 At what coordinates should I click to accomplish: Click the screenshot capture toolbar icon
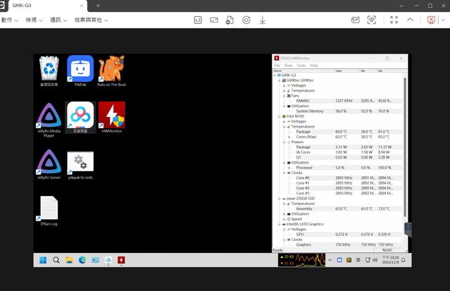click(x=375, y=20)
